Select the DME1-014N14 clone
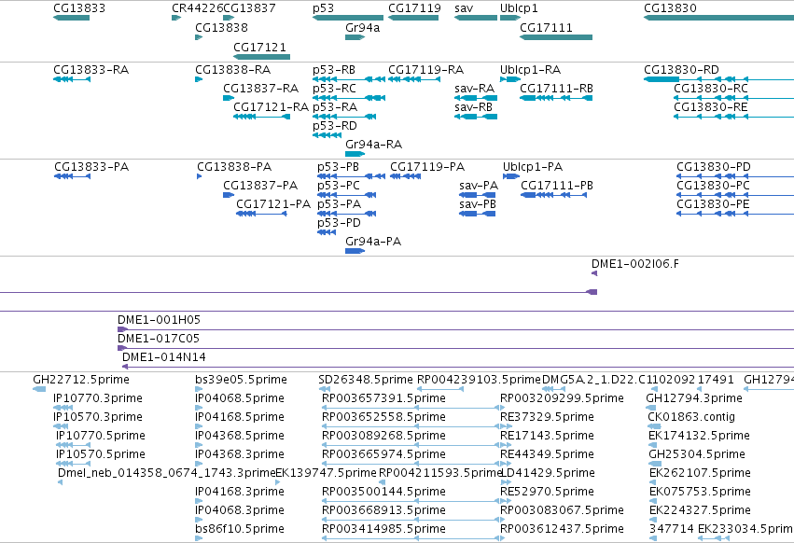This screenshot has height=543, width=794. click(458, 367)
